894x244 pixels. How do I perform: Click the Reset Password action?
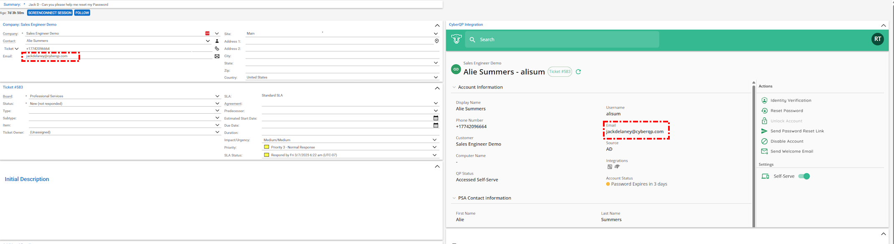pyautogui.click(x=787, y=111)
